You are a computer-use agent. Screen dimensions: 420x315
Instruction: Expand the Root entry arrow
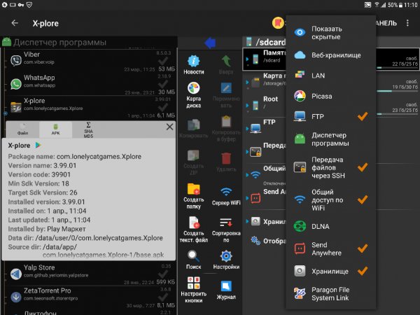(x=247, y=105)
